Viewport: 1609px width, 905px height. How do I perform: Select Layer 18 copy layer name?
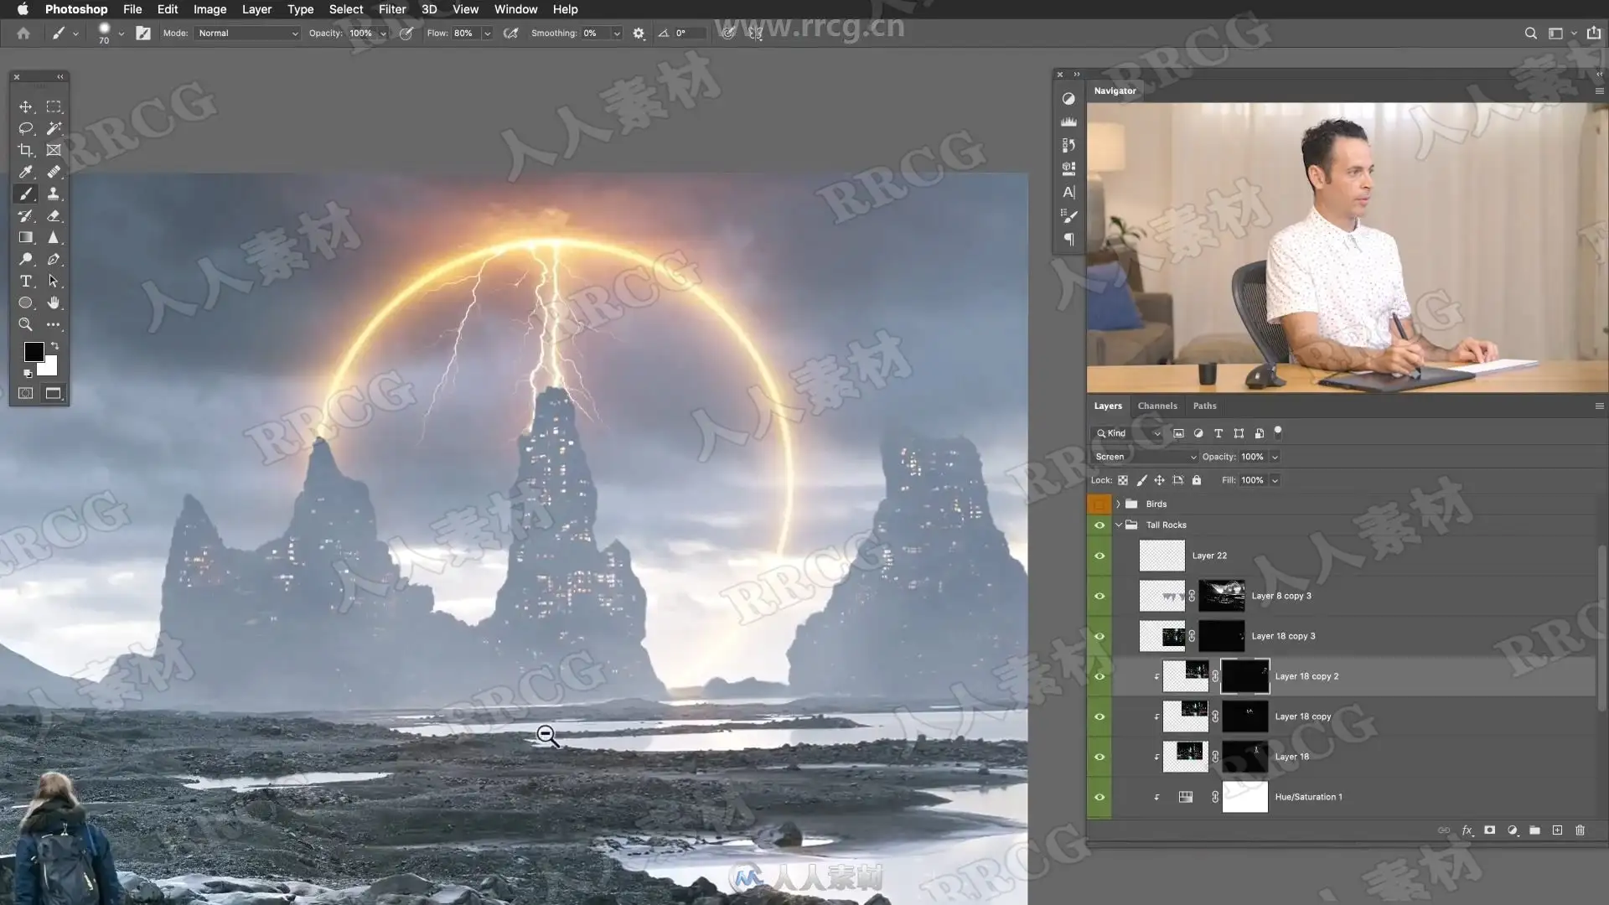[1302, 716]
